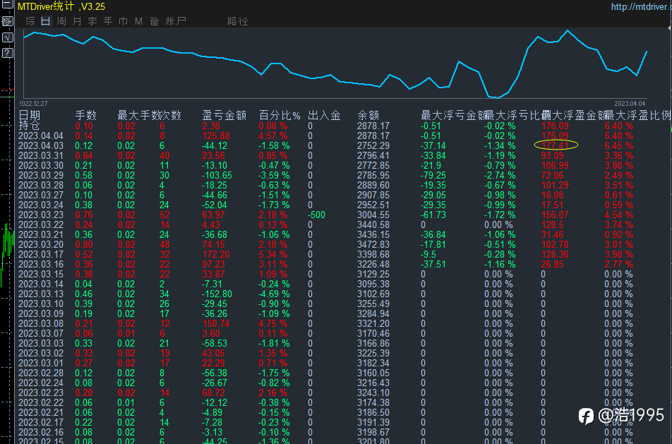The height and width of the screenshot is (444, 672).
Task: Click the 156.07 max floating profit value
Action: (x=555, y=215)
